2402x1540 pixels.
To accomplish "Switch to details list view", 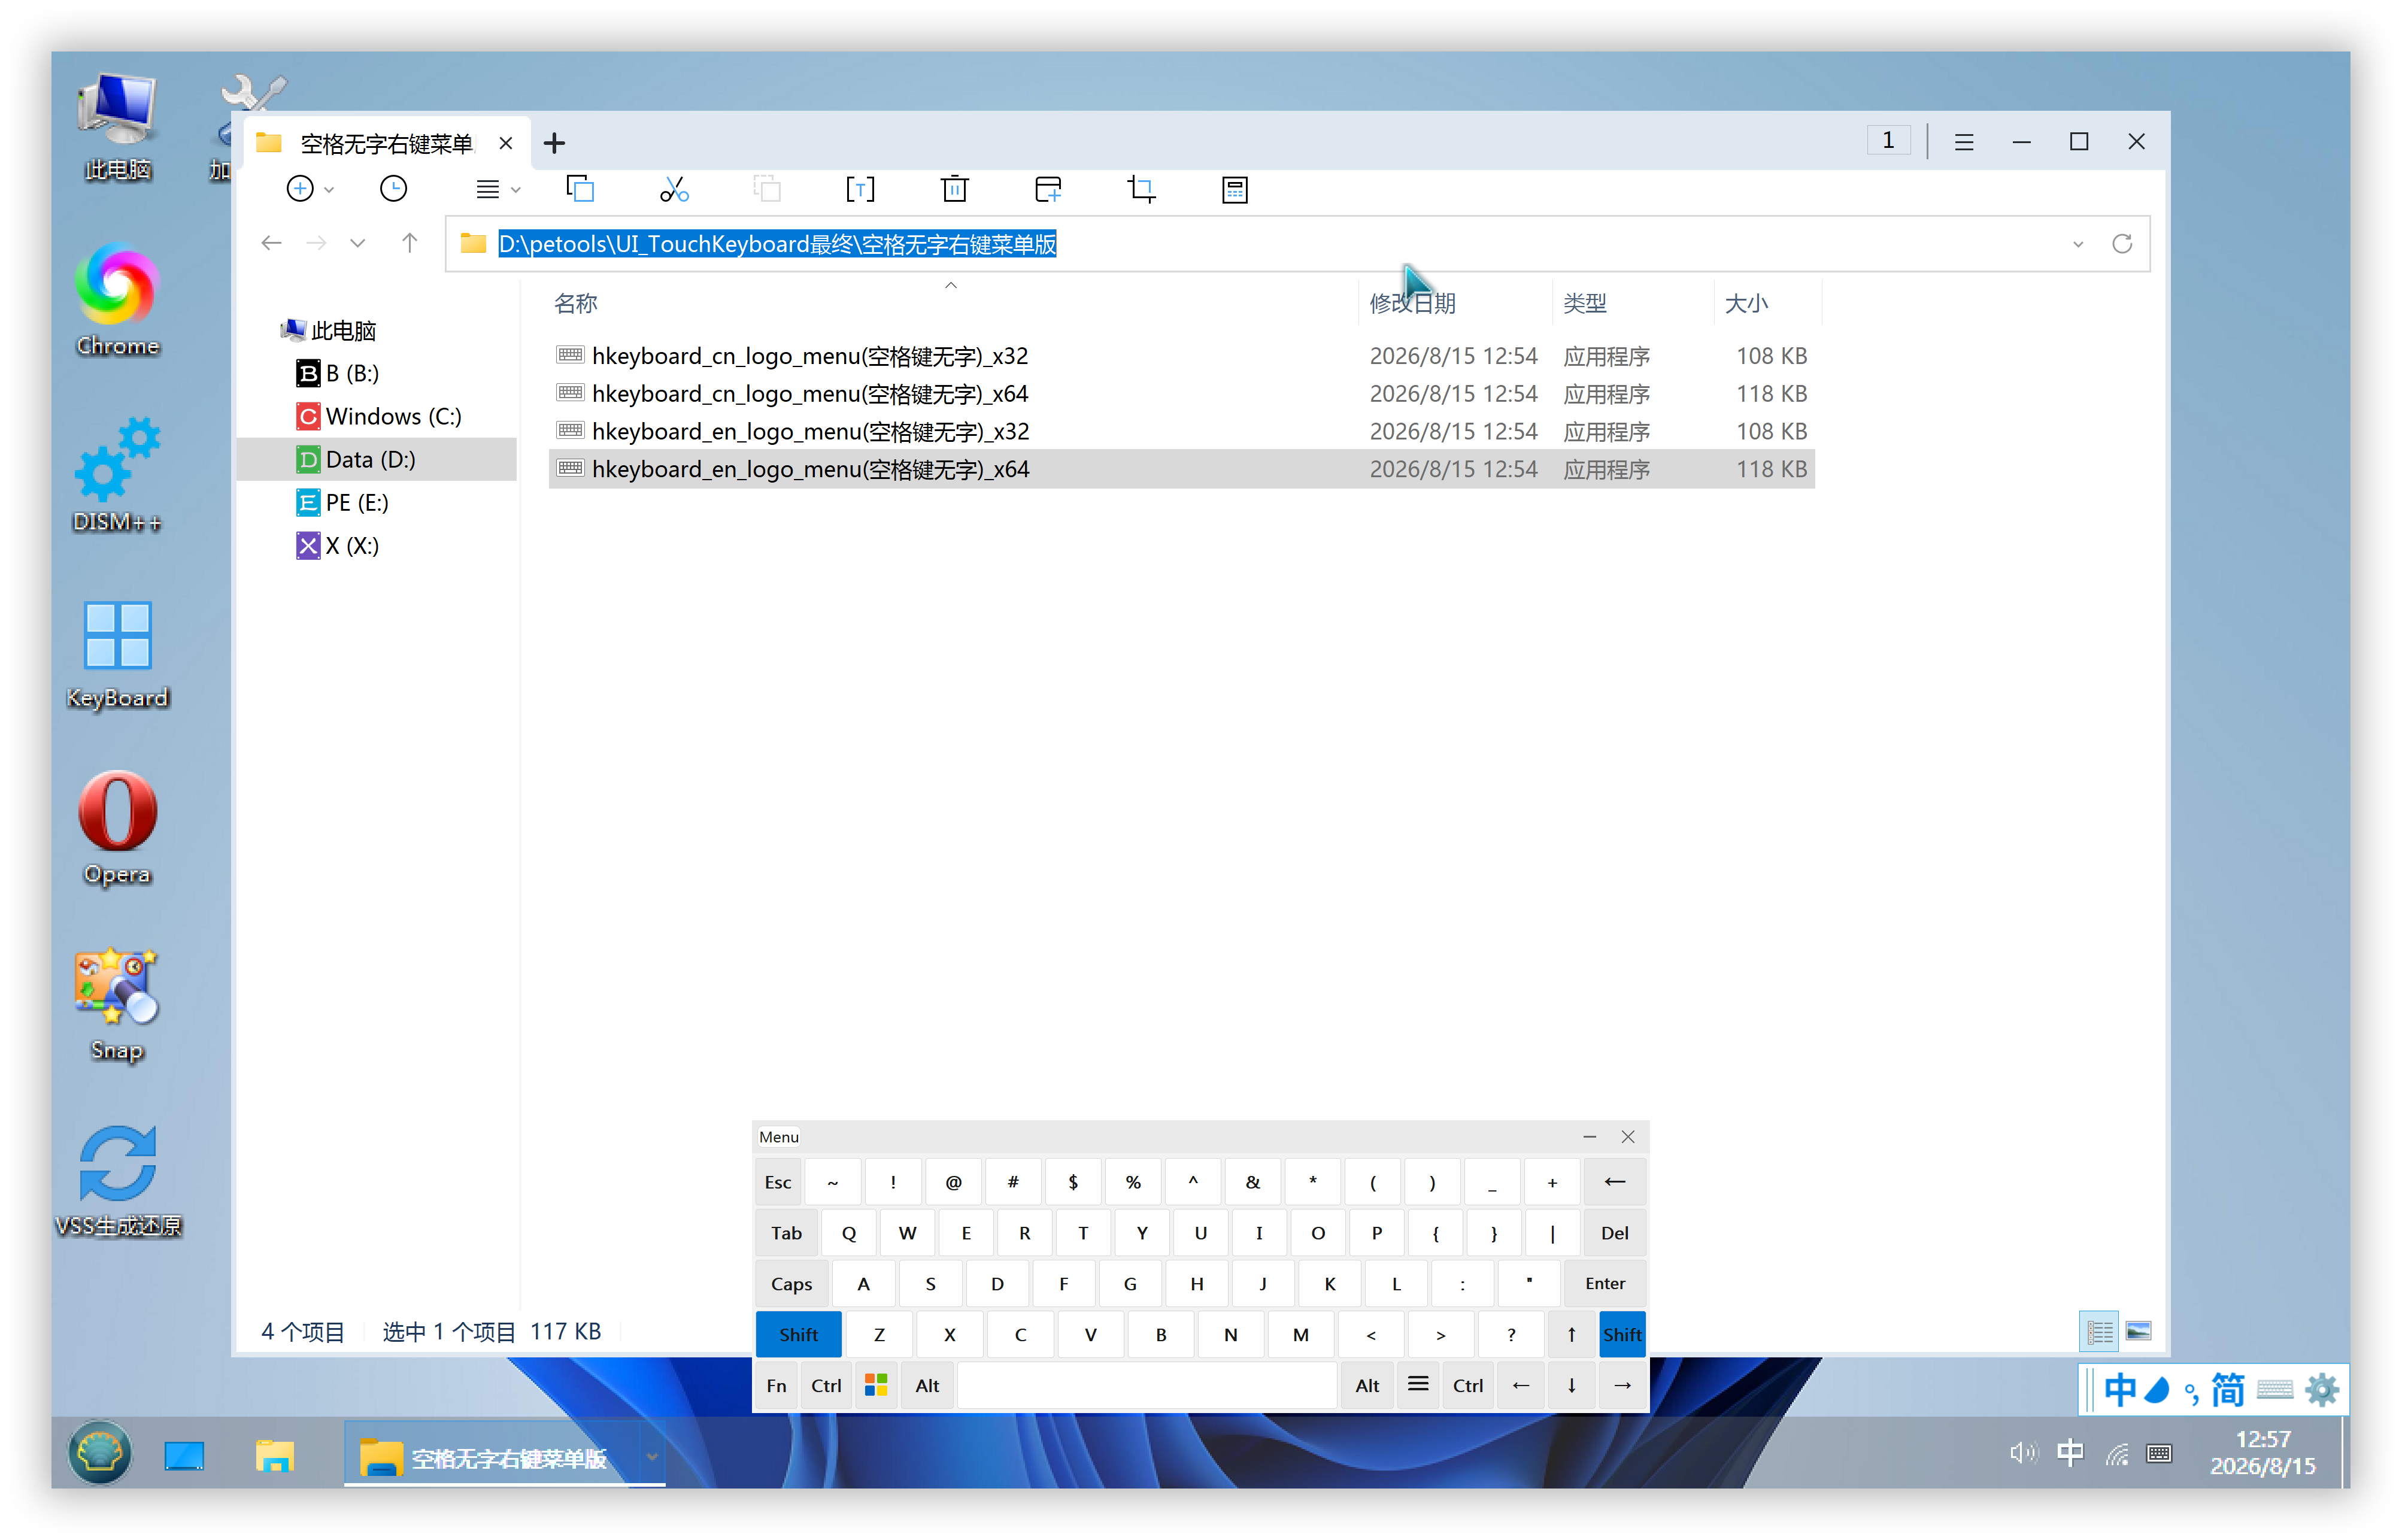I will click(2099, 1331).
